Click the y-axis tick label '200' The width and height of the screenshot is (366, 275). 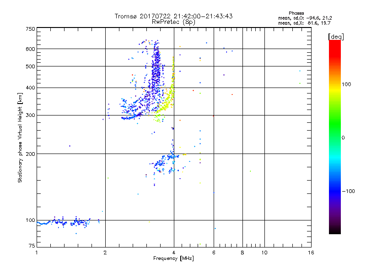point(30,154)
